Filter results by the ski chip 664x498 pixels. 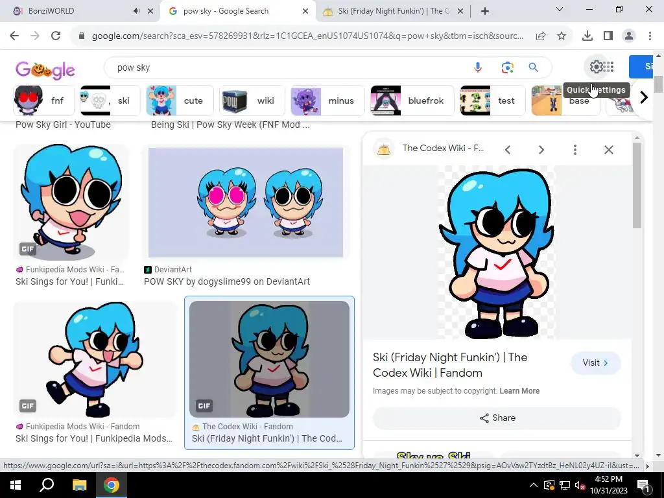(x=110, y=101)
